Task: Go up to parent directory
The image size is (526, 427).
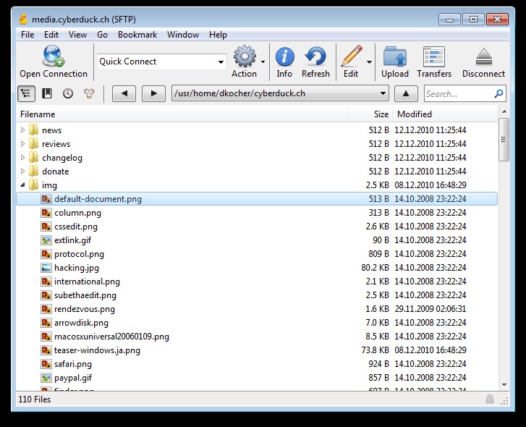Action: (x=406, y=93)
